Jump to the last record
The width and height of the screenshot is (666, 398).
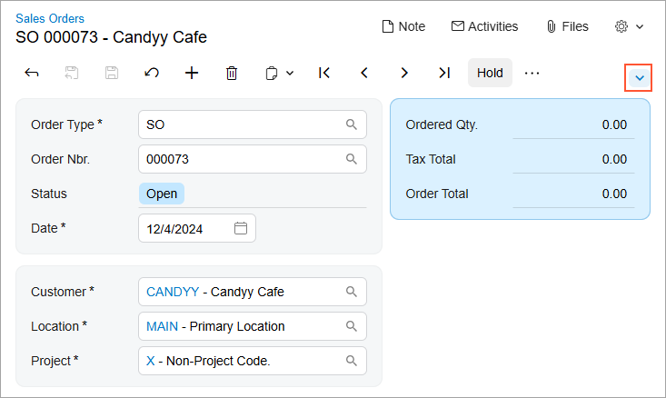[x=443, y=74]
